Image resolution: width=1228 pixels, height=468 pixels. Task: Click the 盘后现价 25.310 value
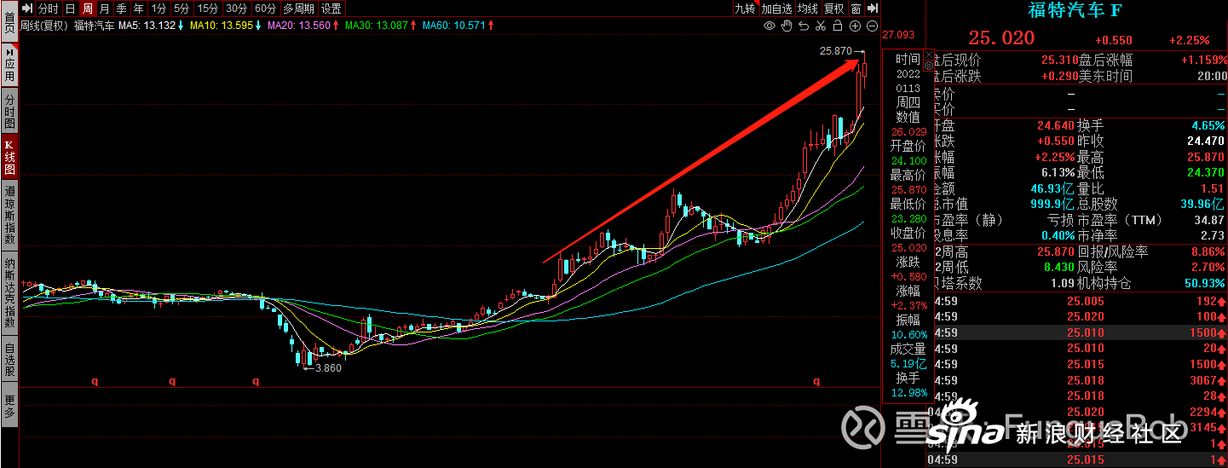coord(1060,61)
